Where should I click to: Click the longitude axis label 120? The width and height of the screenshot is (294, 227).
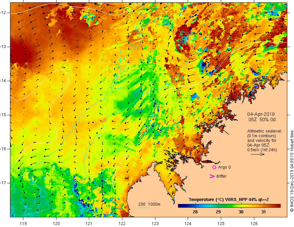click(56, 223)
